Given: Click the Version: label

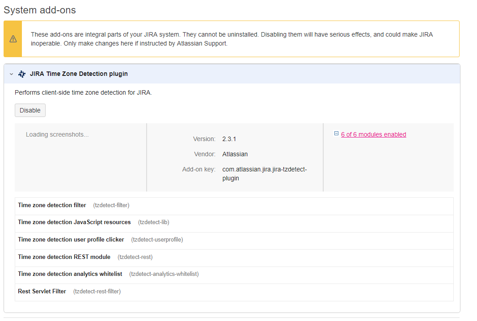Looking at the screenshot, I should [204, 139].
